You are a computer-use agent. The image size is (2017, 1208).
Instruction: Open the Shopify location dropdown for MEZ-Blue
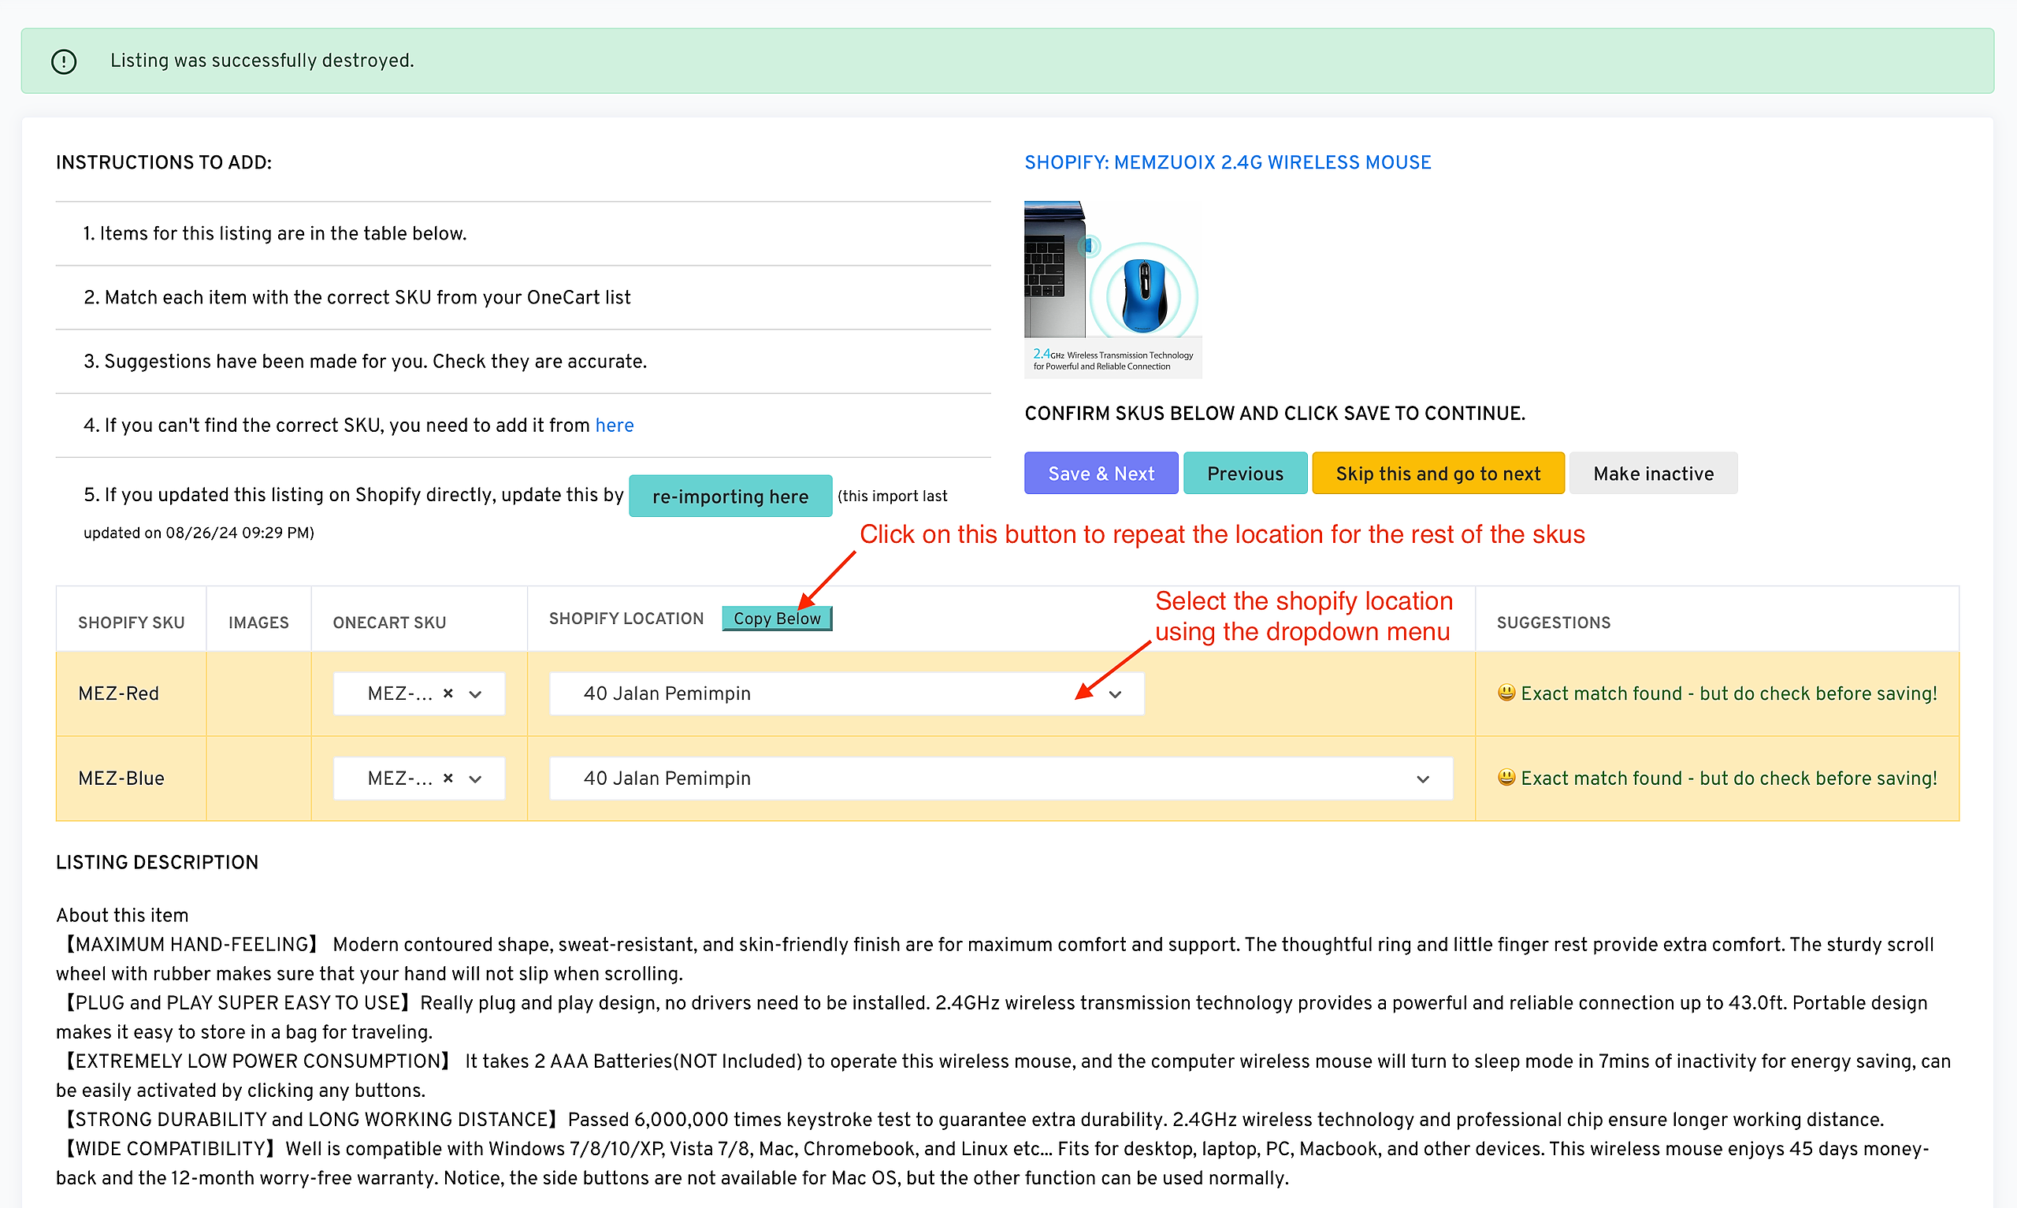1001,779
